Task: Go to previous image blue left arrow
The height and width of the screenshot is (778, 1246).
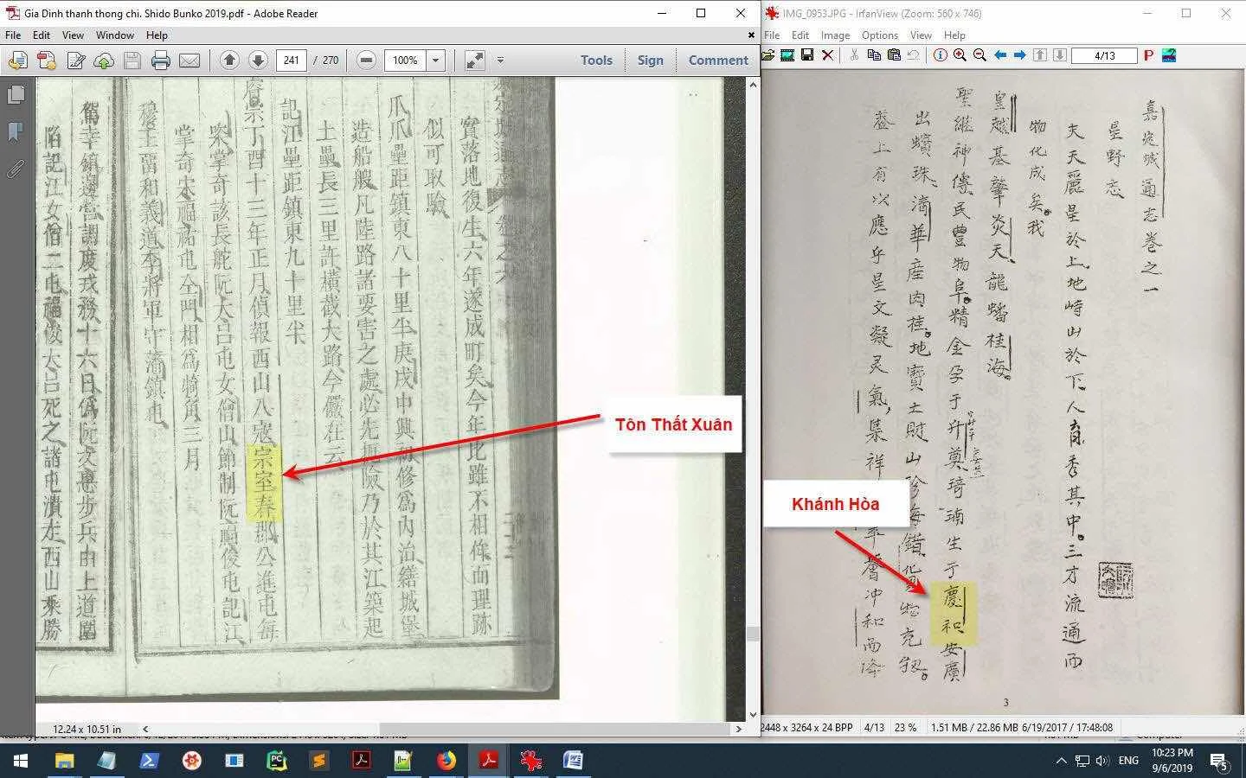Action: click(1000, 55)
